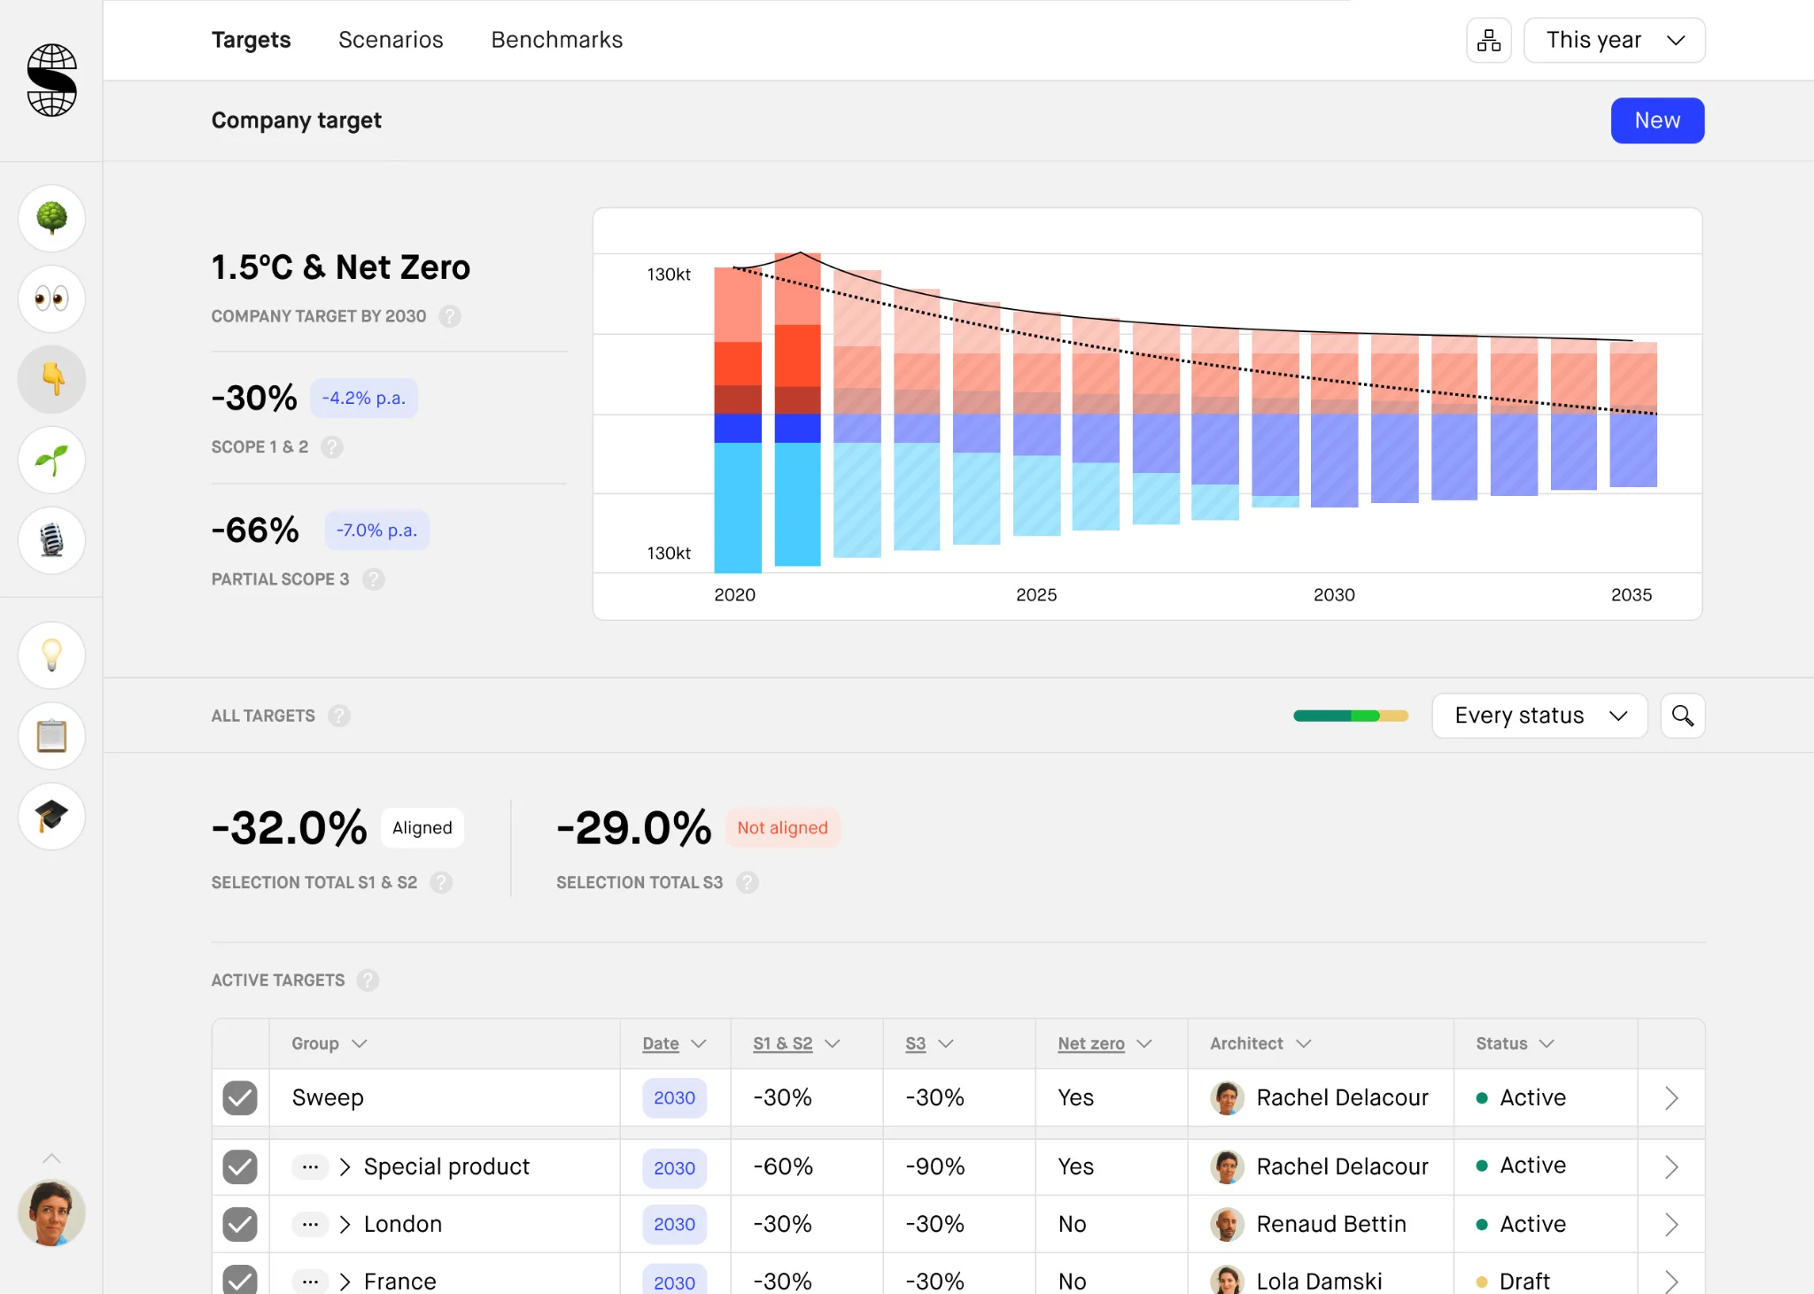The width and height of the screenshot is (1814, 1294).
Task: Switch to the Scenarios tab
Action: (x=391, y=40)
